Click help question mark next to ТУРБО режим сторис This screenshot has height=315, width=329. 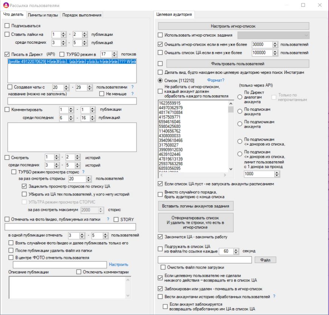click(x=83, y=172)
